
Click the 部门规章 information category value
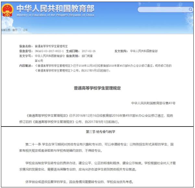pos(87,56)
